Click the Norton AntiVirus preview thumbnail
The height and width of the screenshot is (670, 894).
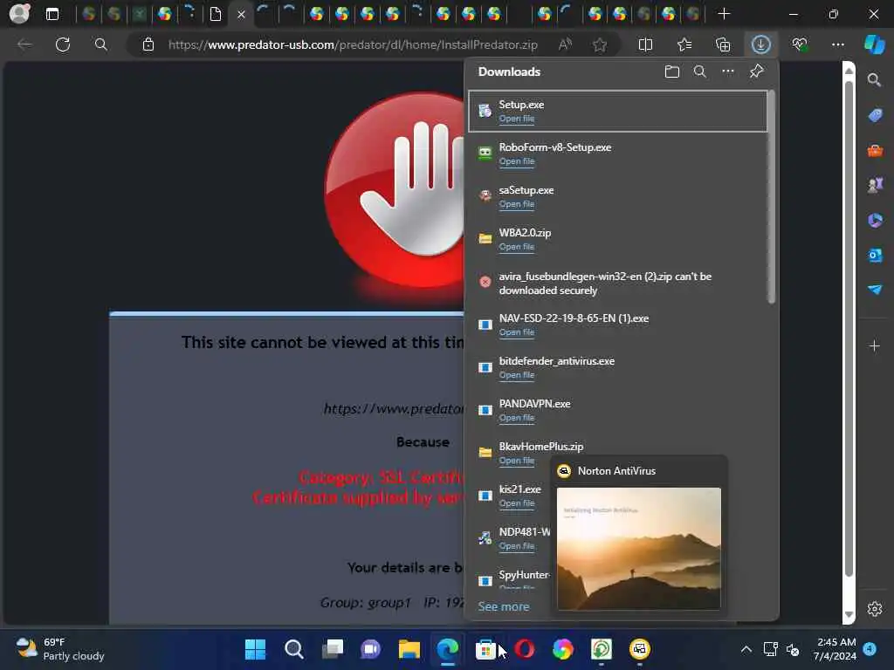(638, 549)
